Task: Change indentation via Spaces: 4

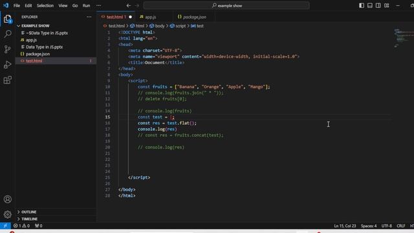Action: point(369,226)
